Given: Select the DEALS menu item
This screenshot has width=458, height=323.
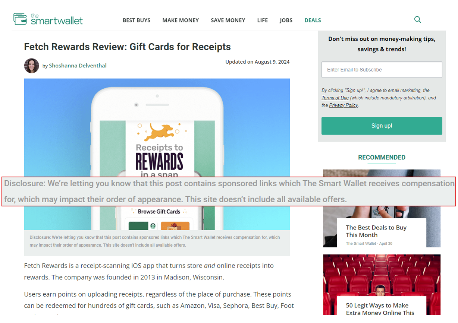Looking at the screenshot, I should pos(313,20).
